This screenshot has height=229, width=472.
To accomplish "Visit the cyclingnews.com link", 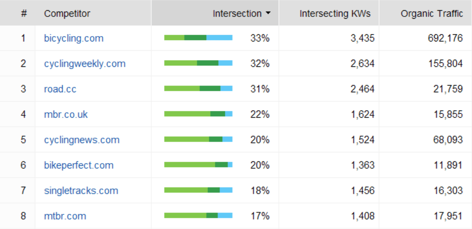I will pyautogui.click(x=81, y=140).
